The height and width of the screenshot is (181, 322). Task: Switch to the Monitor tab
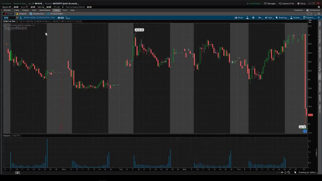7,10
